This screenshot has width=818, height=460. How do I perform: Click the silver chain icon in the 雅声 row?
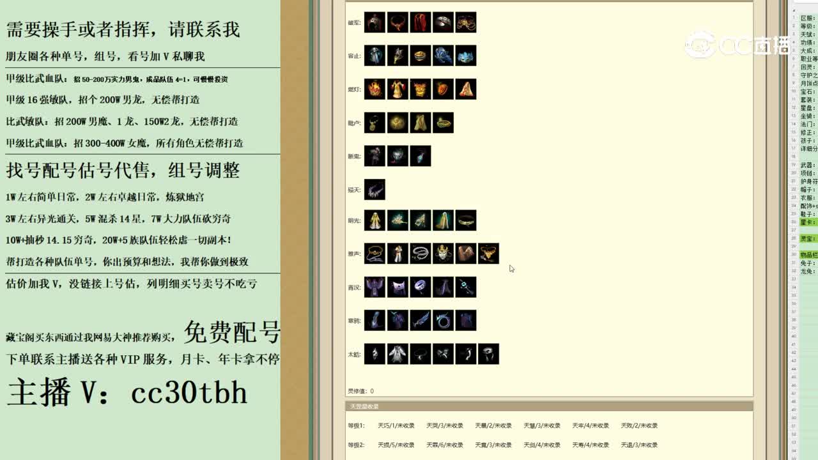click(x=421, y=253)
